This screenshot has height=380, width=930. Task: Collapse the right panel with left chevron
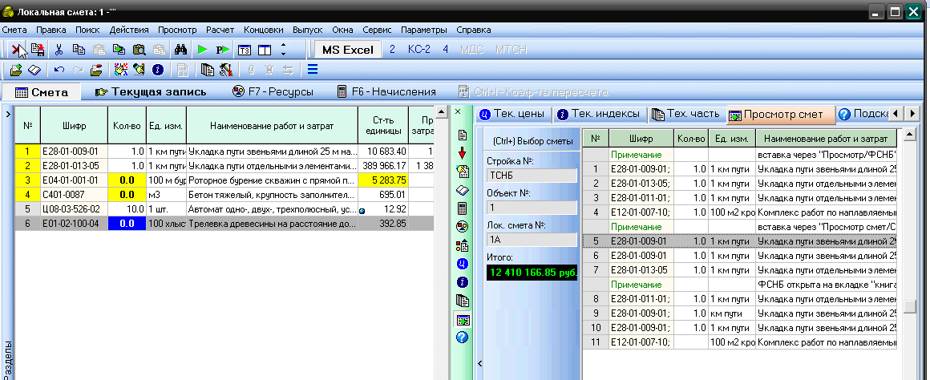479,363
